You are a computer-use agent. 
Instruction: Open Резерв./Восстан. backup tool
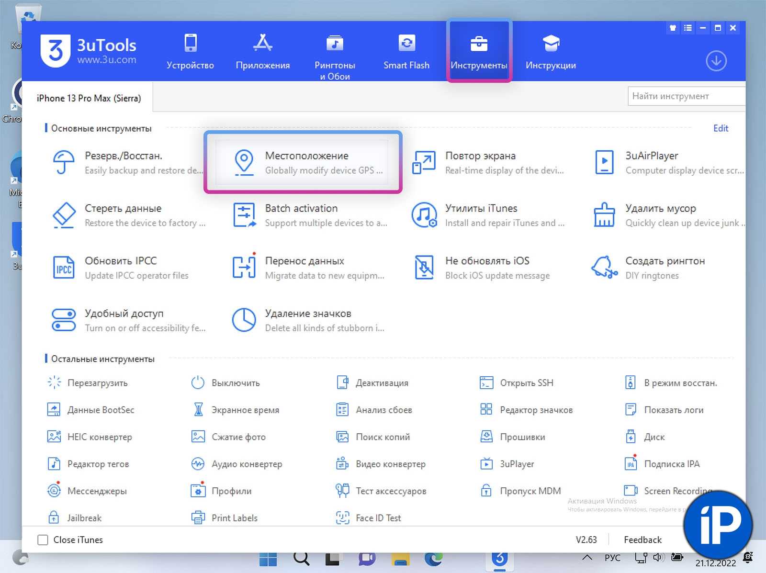127,162
